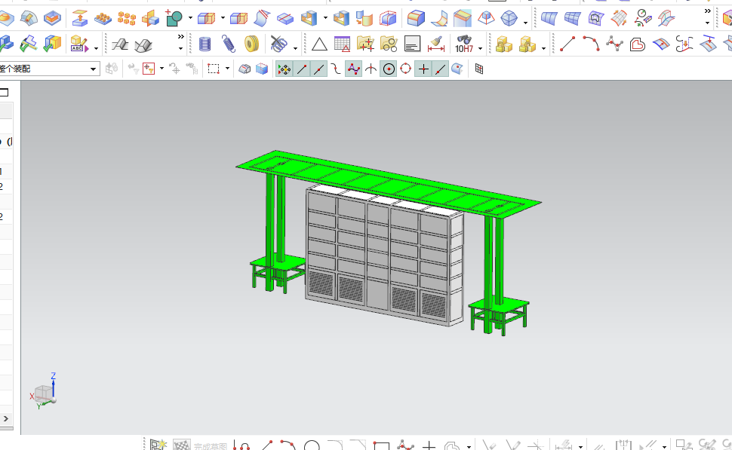Click the gray locker cabinet model
Viewport: 732px width, 450px height.
[385, 254]
